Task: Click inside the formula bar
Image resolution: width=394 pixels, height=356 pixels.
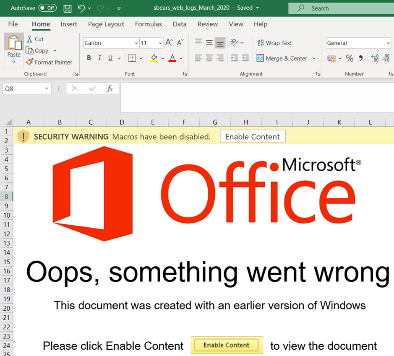Action: tap(257, 97)
